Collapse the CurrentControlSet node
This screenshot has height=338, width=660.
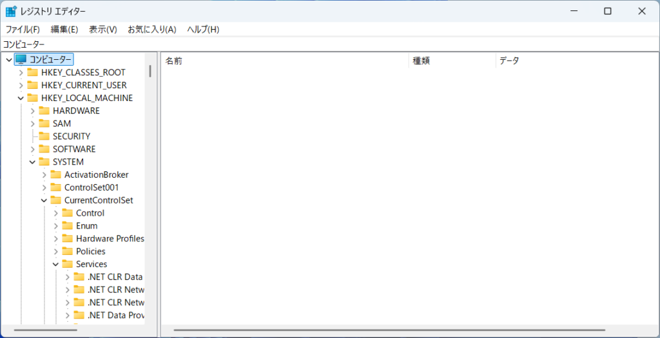pyautogui.click(x=44, y=200)
